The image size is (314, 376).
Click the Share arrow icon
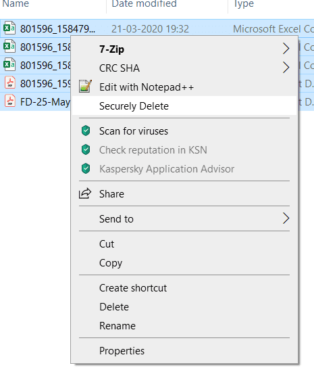(x=85, y=193)
